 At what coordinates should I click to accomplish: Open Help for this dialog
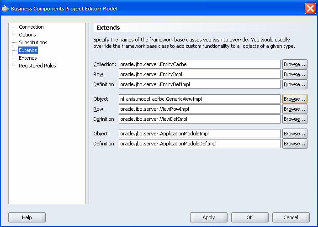point(27,217)
